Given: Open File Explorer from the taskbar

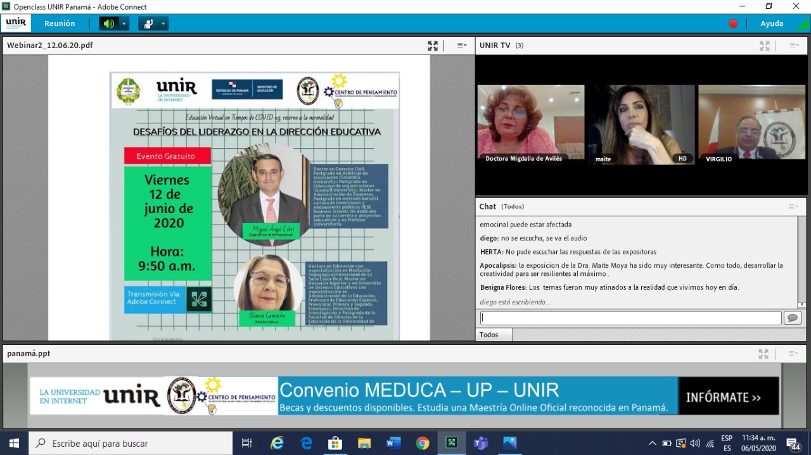Looking at the screenshot, I should pos(364,444).
